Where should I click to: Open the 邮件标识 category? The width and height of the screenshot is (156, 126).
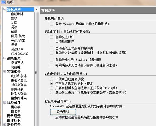[14, 120]
